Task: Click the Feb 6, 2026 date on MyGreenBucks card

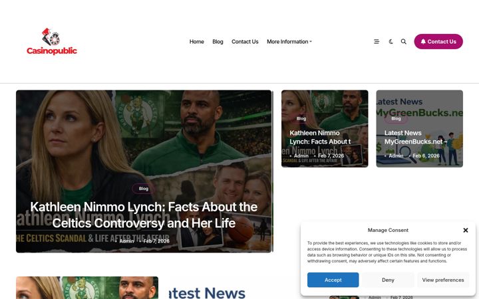Action: 426,155
